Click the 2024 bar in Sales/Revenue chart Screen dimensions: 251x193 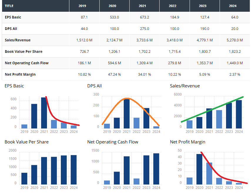[x=239, y=114]
